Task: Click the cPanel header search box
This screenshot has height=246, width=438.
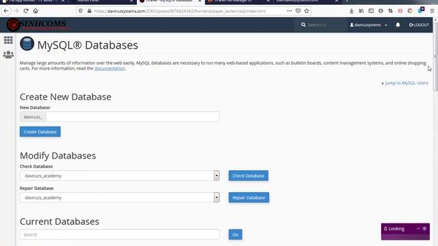Action: [x=320, y=25]
